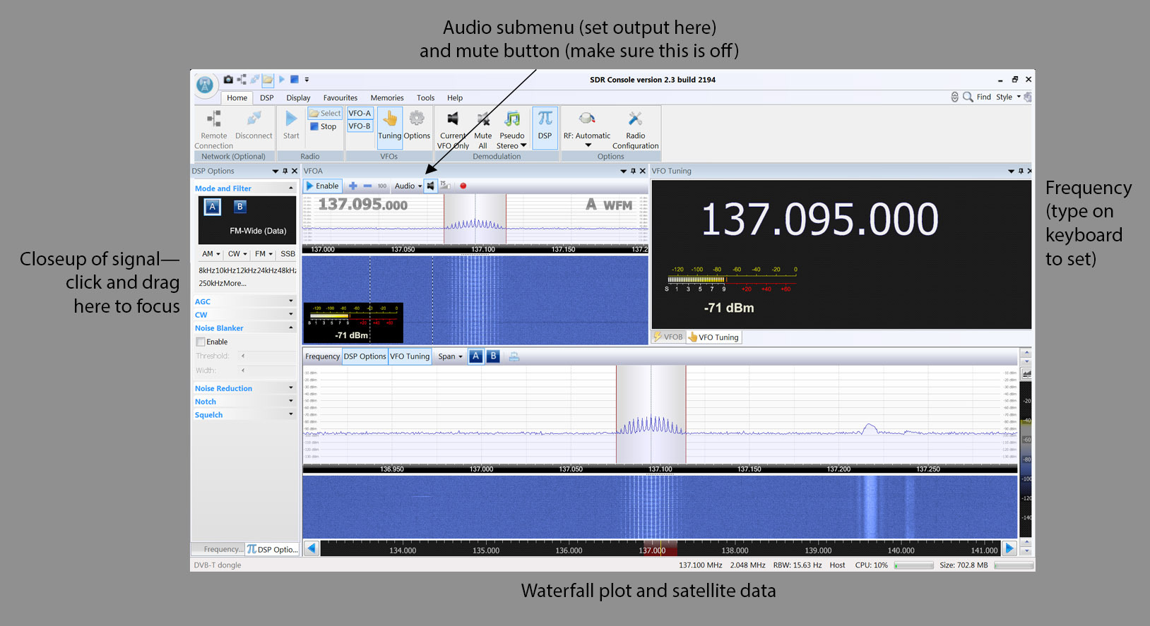
Task: Open the RF: Automatic dropdown
Action: click(x=587, y=129)
